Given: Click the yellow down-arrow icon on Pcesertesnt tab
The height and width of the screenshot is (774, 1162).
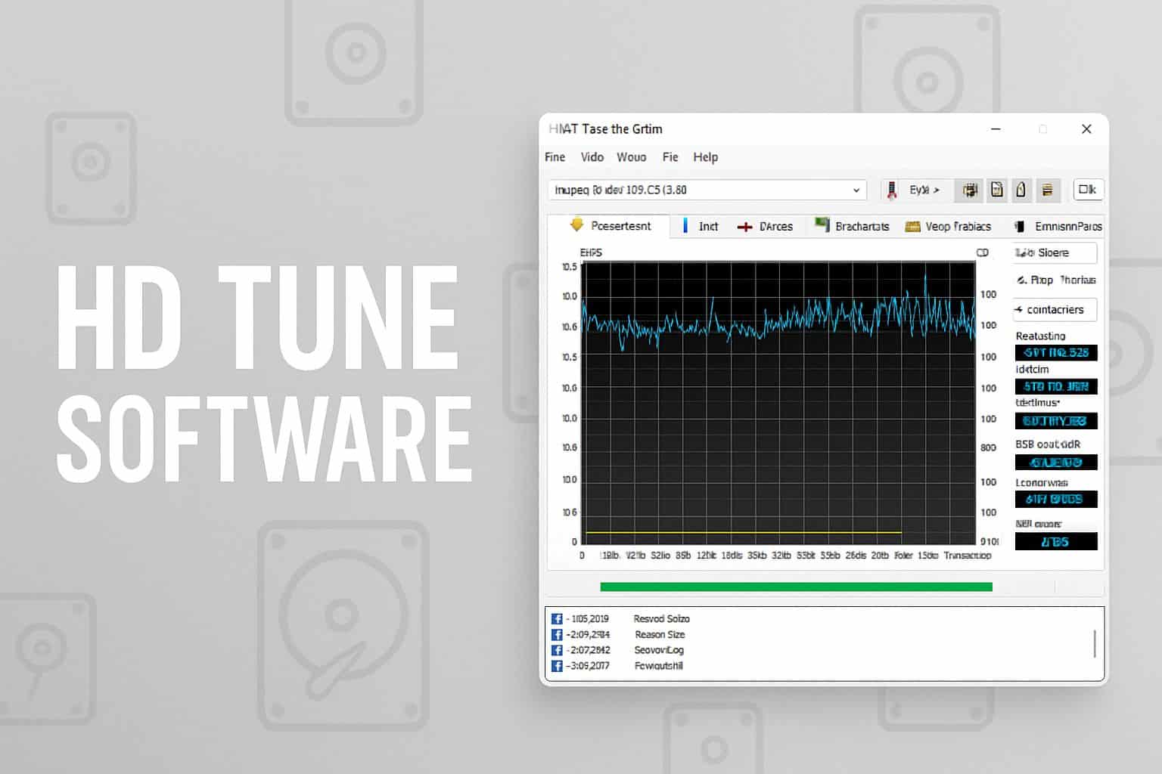Looking at the screenshot, I should pos(577,224).
